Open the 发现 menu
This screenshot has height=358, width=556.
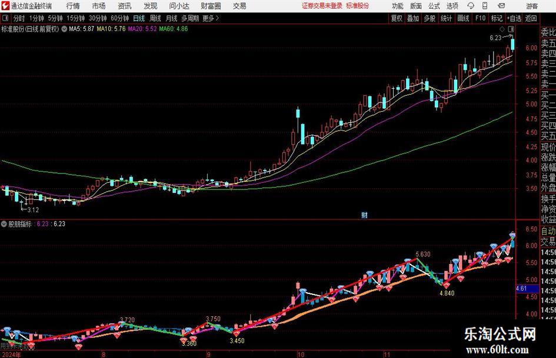pos(151,6)
